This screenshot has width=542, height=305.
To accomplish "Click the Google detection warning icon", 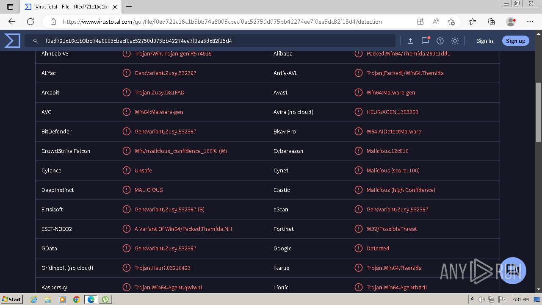I will pyautogui.click(x=358, y=248).
